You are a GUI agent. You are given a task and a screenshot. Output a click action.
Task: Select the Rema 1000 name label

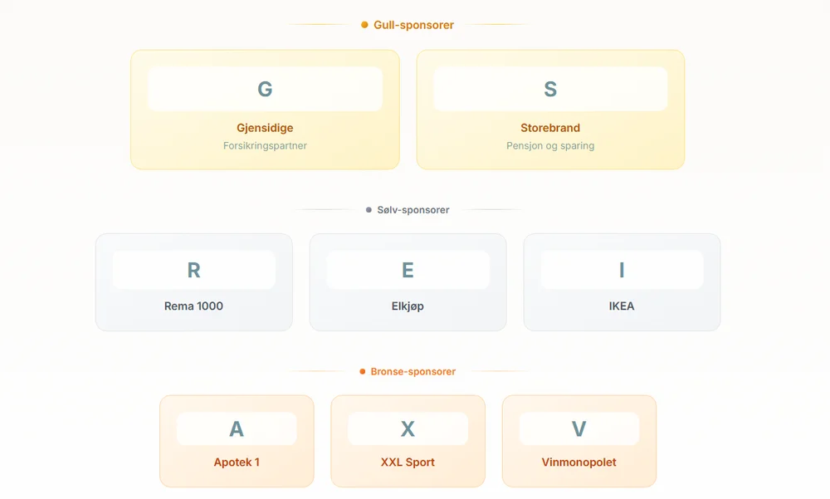click(193, 306)
